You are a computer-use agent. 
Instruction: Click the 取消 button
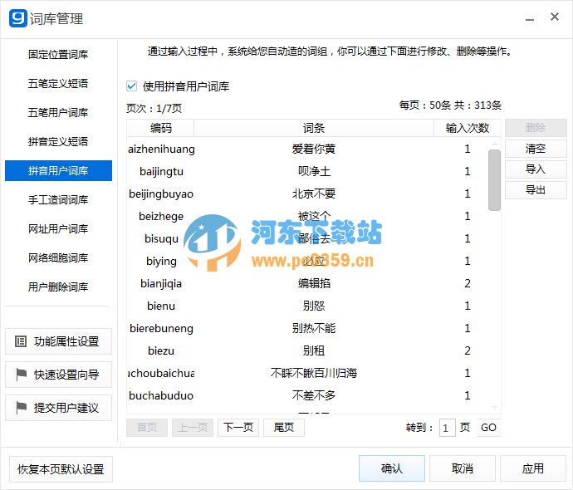tap(463, 468)
